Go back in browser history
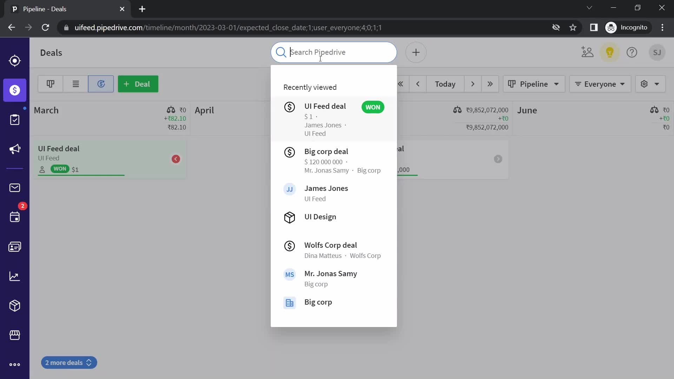This screenshot has height=379, width=674. [12, 27]
